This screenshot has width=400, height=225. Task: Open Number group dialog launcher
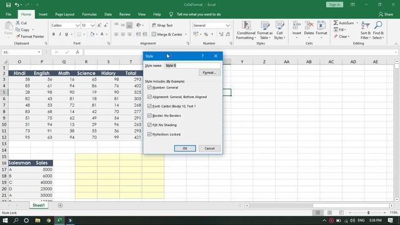[x=231, y=44]
